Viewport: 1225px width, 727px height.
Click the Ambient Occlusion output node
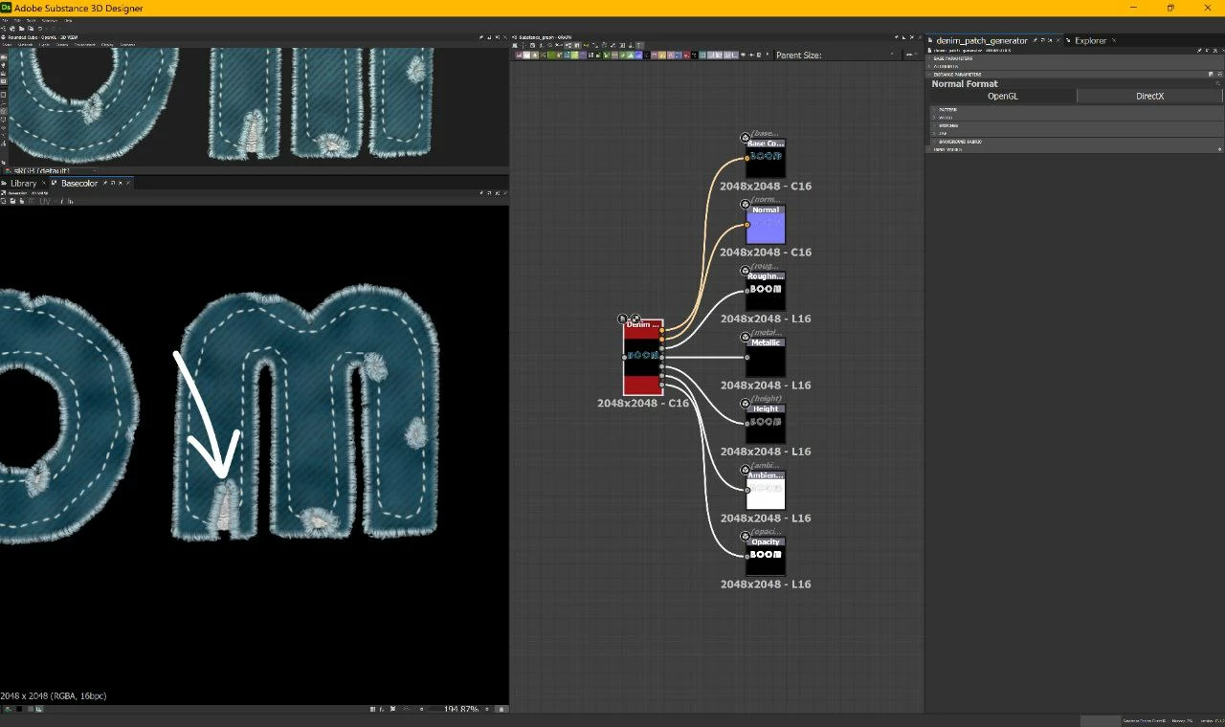(x=766, y=490)
